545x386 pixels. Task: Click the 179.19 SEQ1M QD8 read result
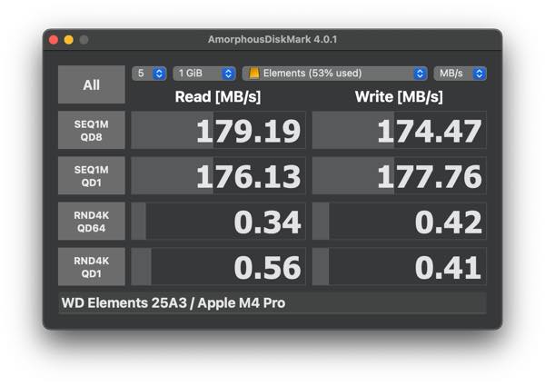pos(218,131)
